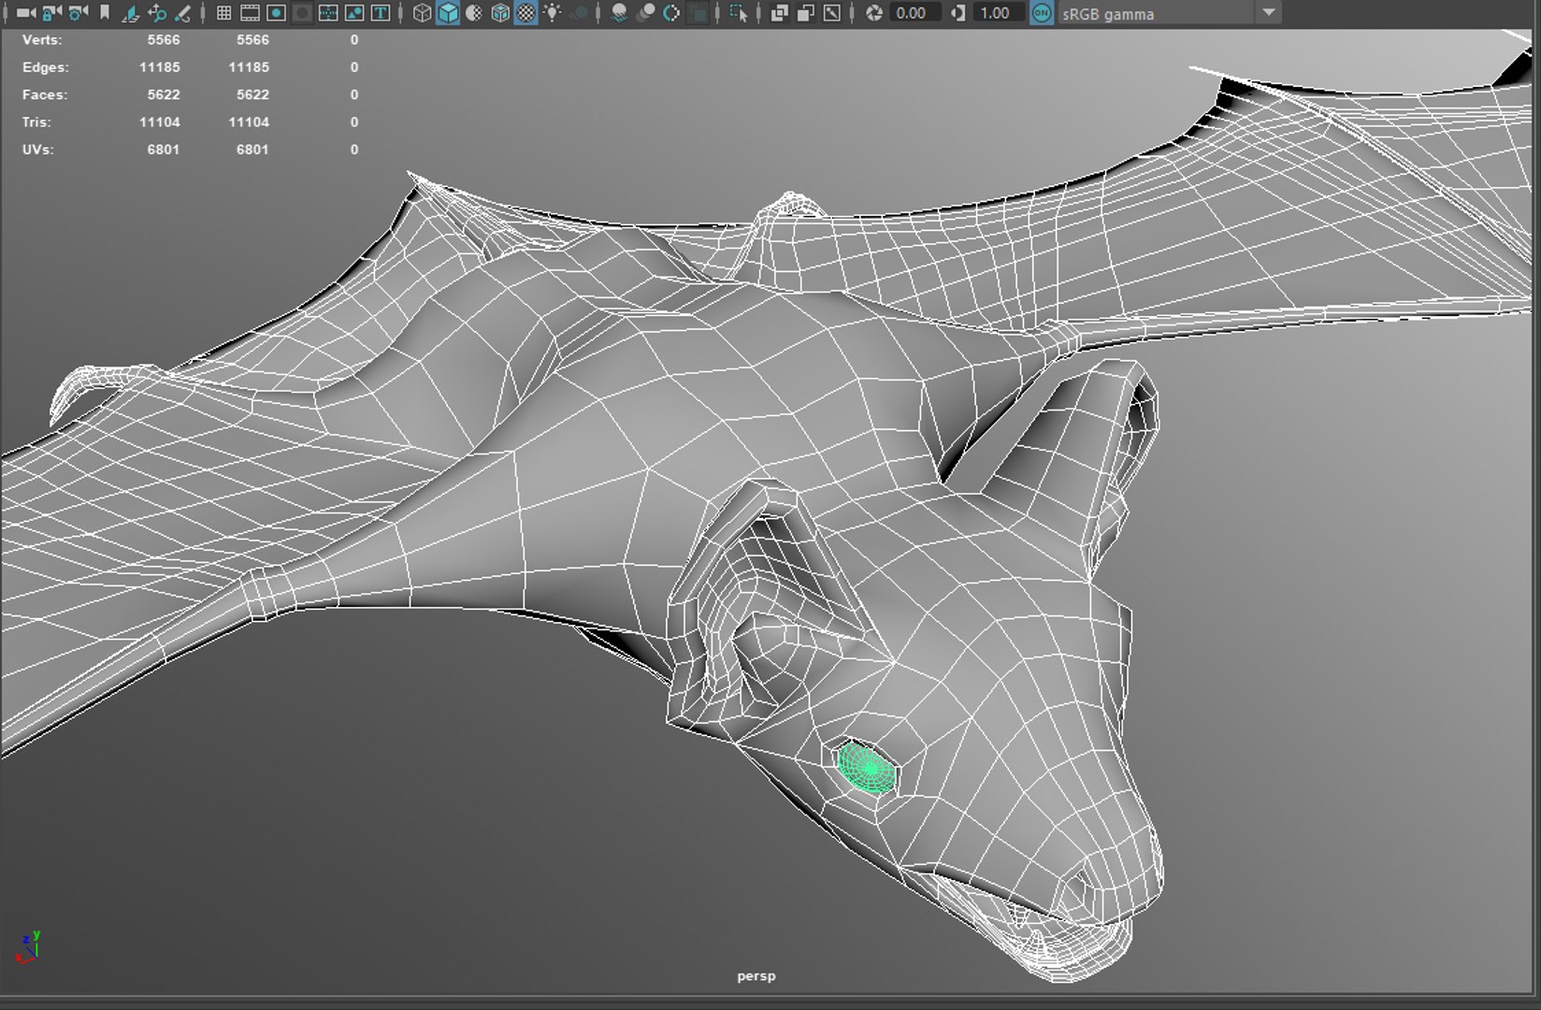
Task: Click the X-Ray Active Components icon
Action: coord(805,13)
